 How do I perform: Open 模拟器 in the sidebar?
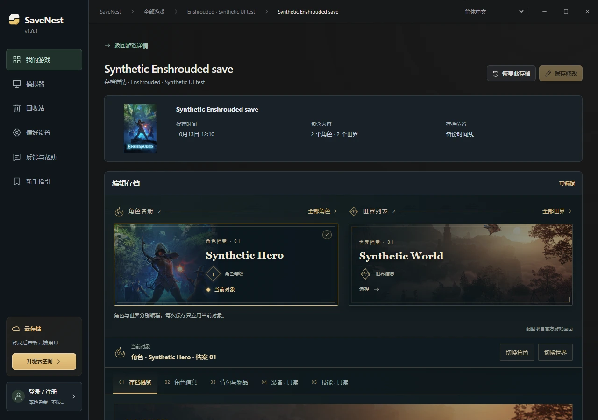click(44, 84)
